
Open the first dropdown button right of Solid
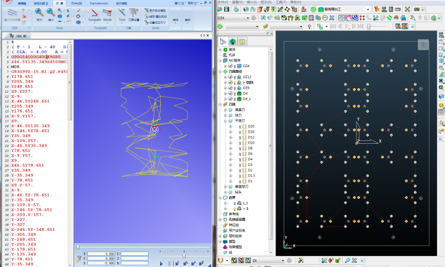pos(176,19)
